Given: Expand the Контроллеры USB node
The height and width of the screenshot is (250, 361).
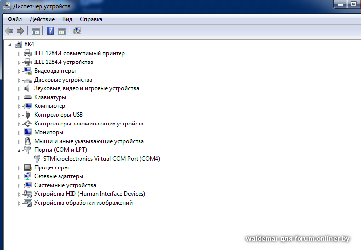Looking at the screenshot, I should coord(19,115).
